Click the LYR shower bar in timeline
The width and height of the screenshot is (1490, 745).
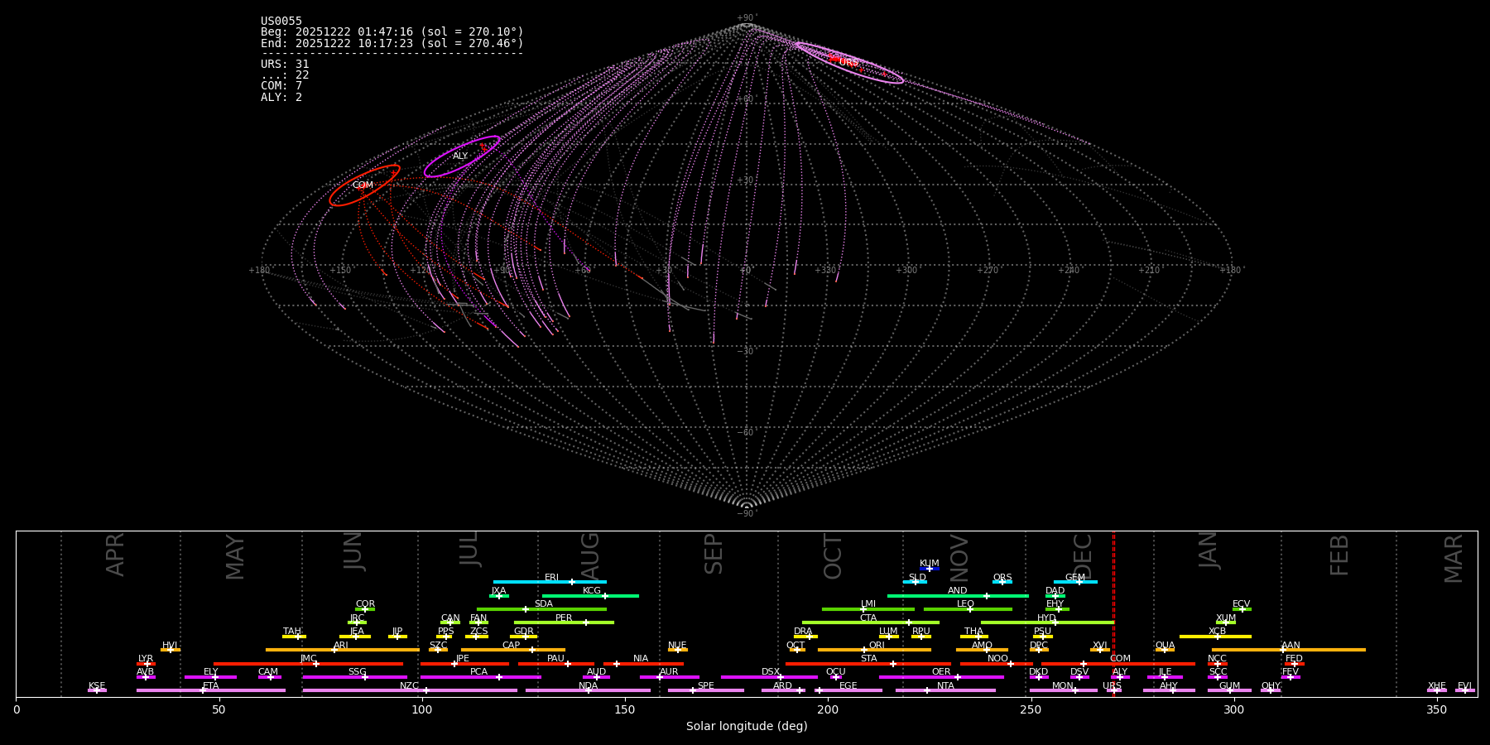pyautogui.click(x=146, y=664)
